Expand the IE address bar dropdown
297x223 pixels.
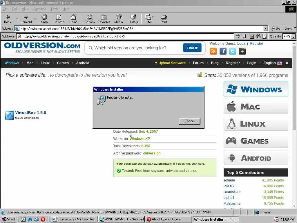click(x=266, y=29)
